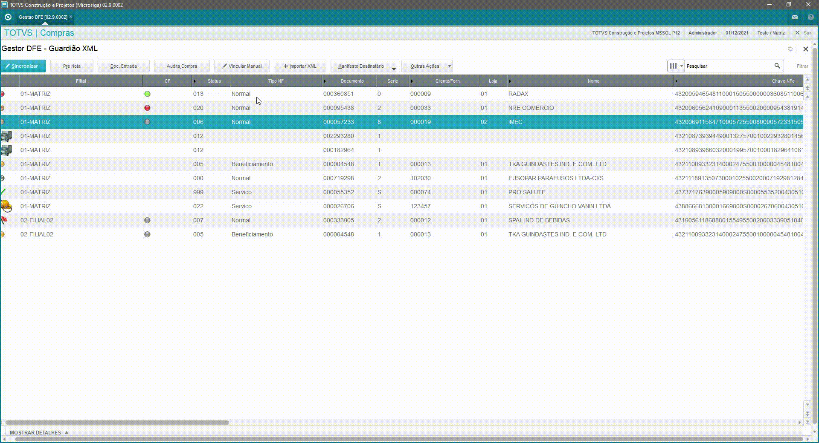Screen dimensions: 819x443
Task: Click the Loja column header
Action: tap(493, 81)
